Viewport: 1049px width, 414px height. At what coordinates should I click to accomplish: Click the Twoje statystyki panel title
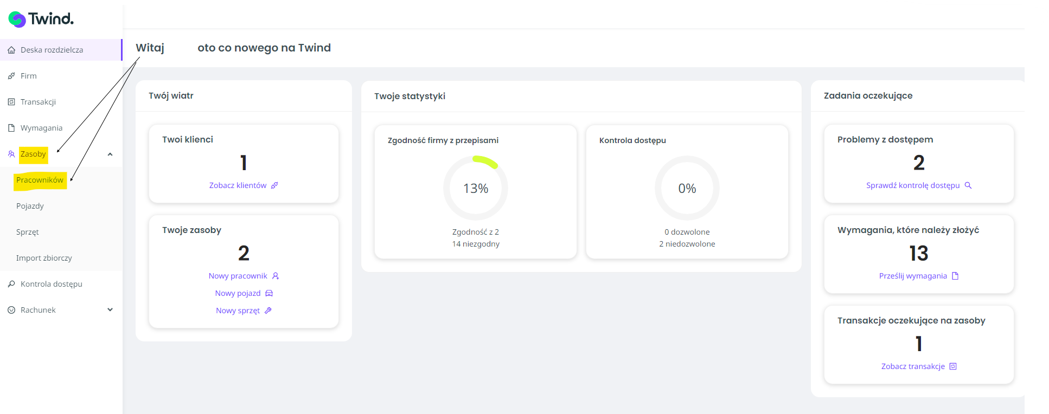click(x=410, y=96)
